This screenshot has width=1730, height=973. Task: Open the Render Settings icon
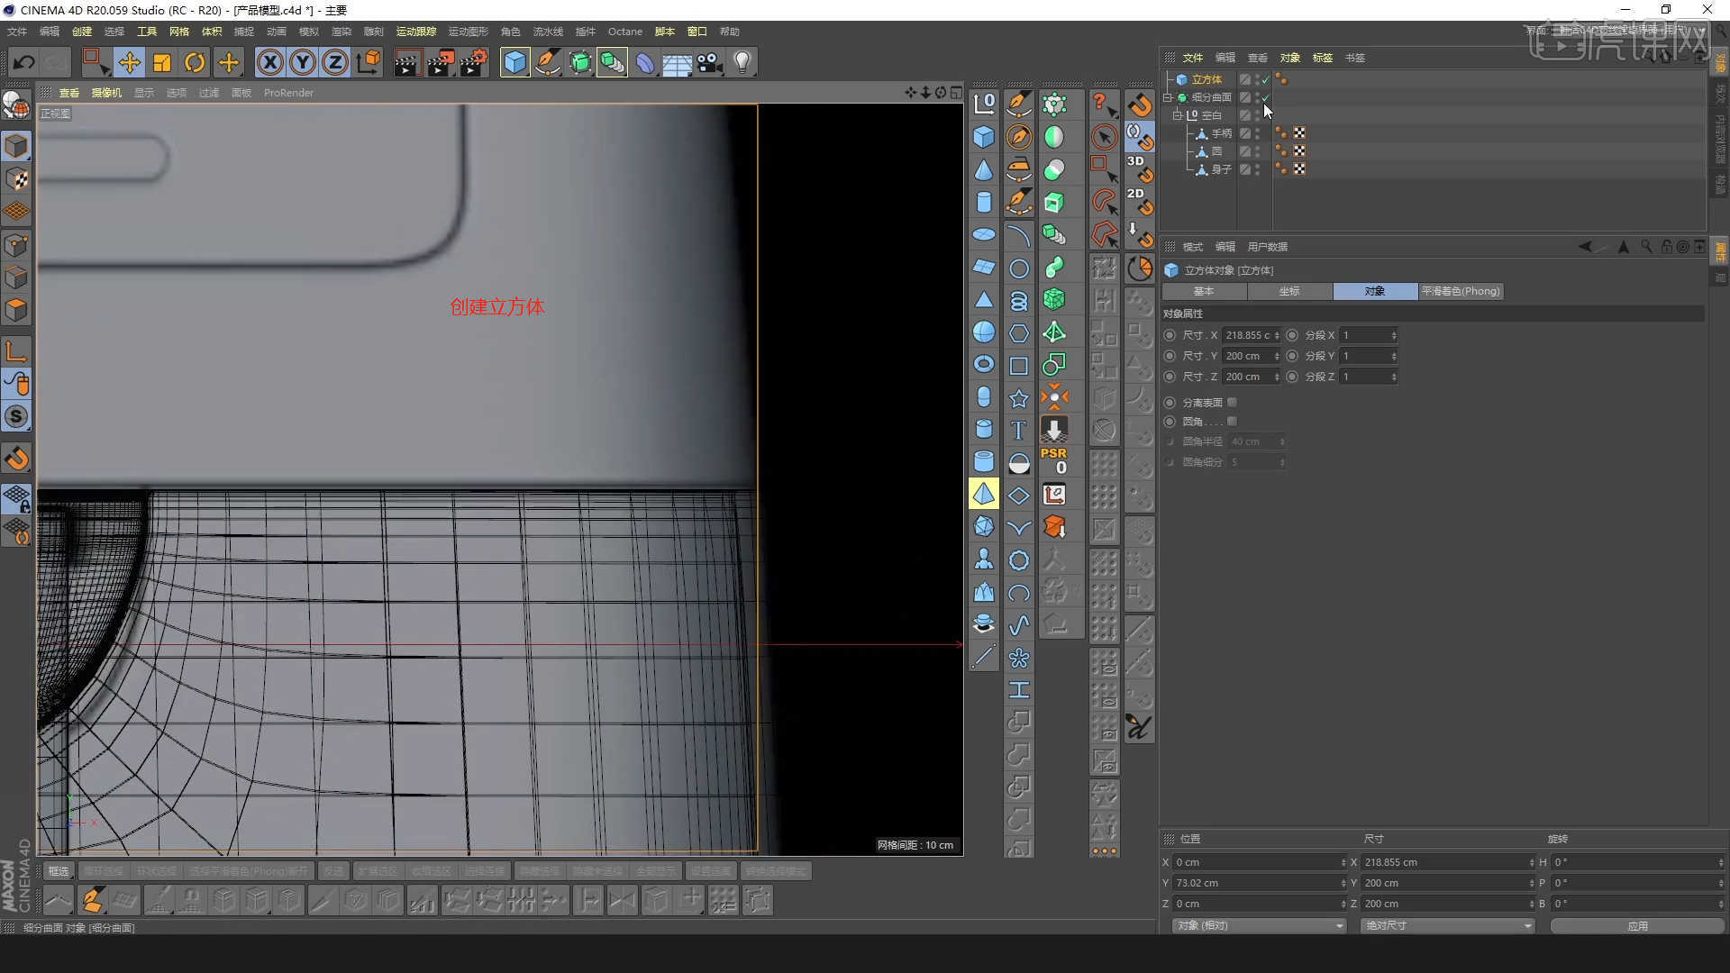pos(473,62)
